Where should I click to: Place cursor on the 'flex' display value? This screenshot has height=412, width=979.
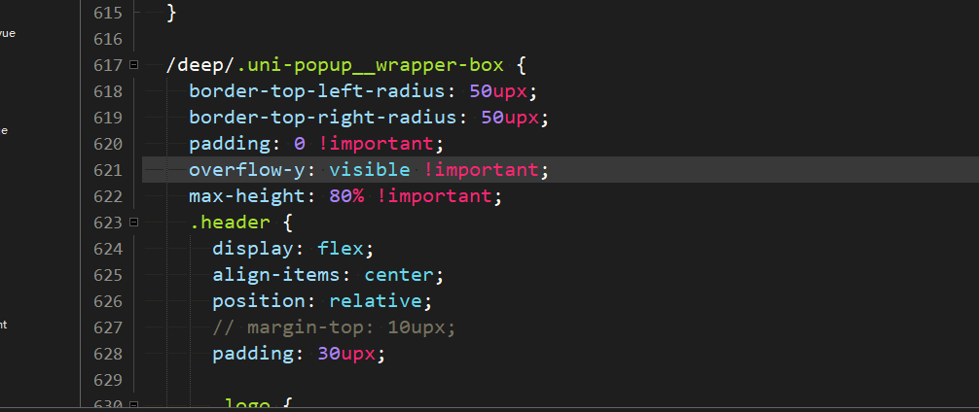click(341, 248)
